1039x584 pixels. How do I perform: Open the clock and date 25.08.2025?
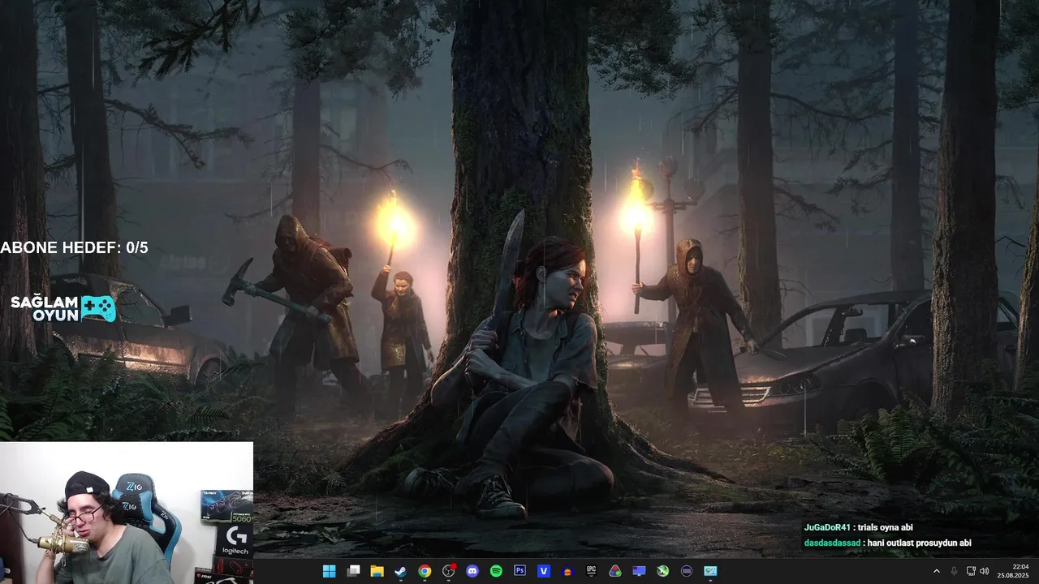pos(1013,571)
